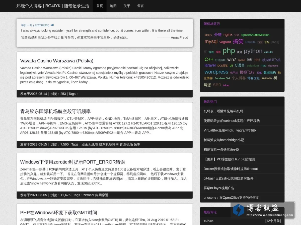Select the C++ tag in tag cloud
Viewport: 301px width, 225px height.
(x=209, y=59)
